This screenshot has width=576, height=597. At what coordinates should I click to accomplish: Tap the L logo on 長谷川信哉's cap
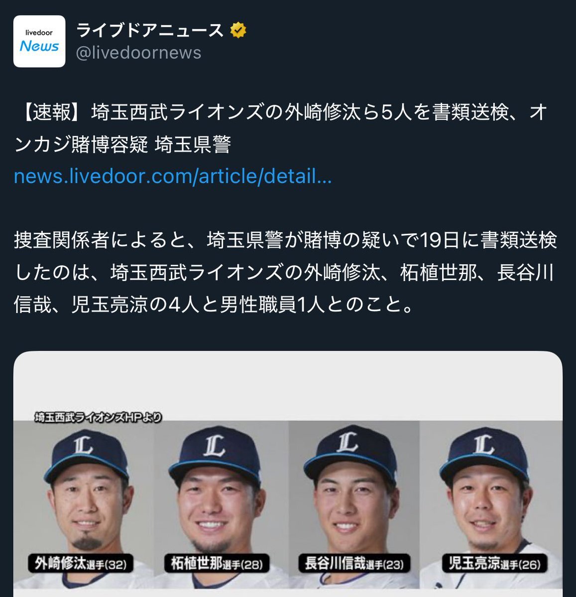click(x=347, y=442)
